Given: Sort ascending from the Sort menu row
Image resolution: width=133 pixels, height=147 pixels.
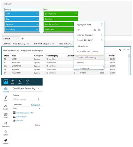Looking at the screenshot, I should tap(95, 30).
